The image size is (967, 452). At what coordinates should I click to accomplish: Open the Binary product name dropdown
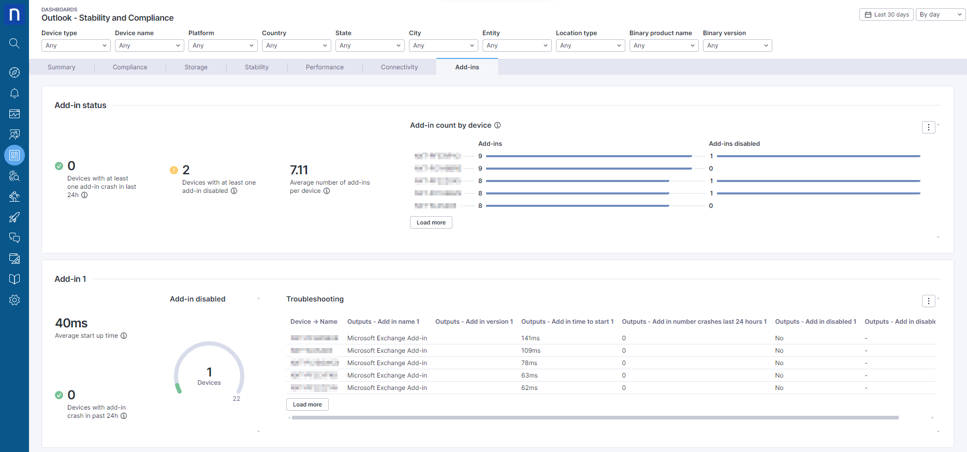664,46
